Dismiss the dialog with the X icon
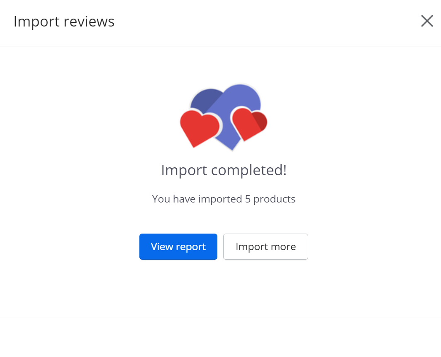The width and height of the screenshot is (441, 357). click(x=426, y=21)
